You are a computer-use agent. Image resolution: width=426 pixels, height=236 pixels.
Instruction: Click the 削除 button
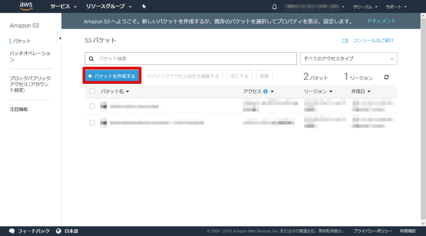coord(264,76)
